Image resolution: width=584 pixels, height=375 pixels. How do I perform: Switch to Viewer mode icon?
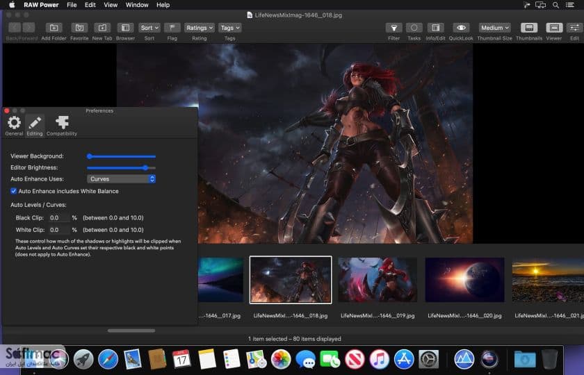pos(554,28)
